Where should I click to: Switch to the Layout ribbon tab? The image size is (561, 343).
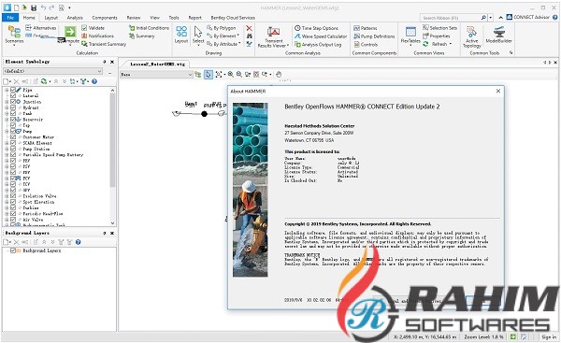[x=51, y=18]
